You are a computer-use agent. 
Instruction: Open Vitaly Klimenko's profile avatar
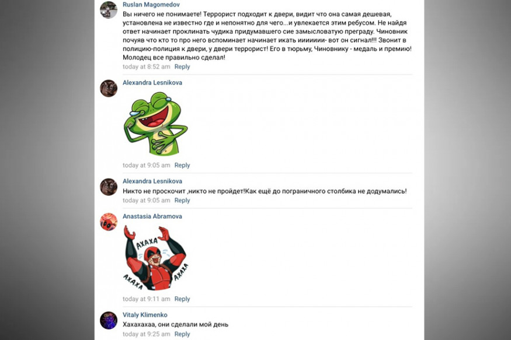[109, 320]
